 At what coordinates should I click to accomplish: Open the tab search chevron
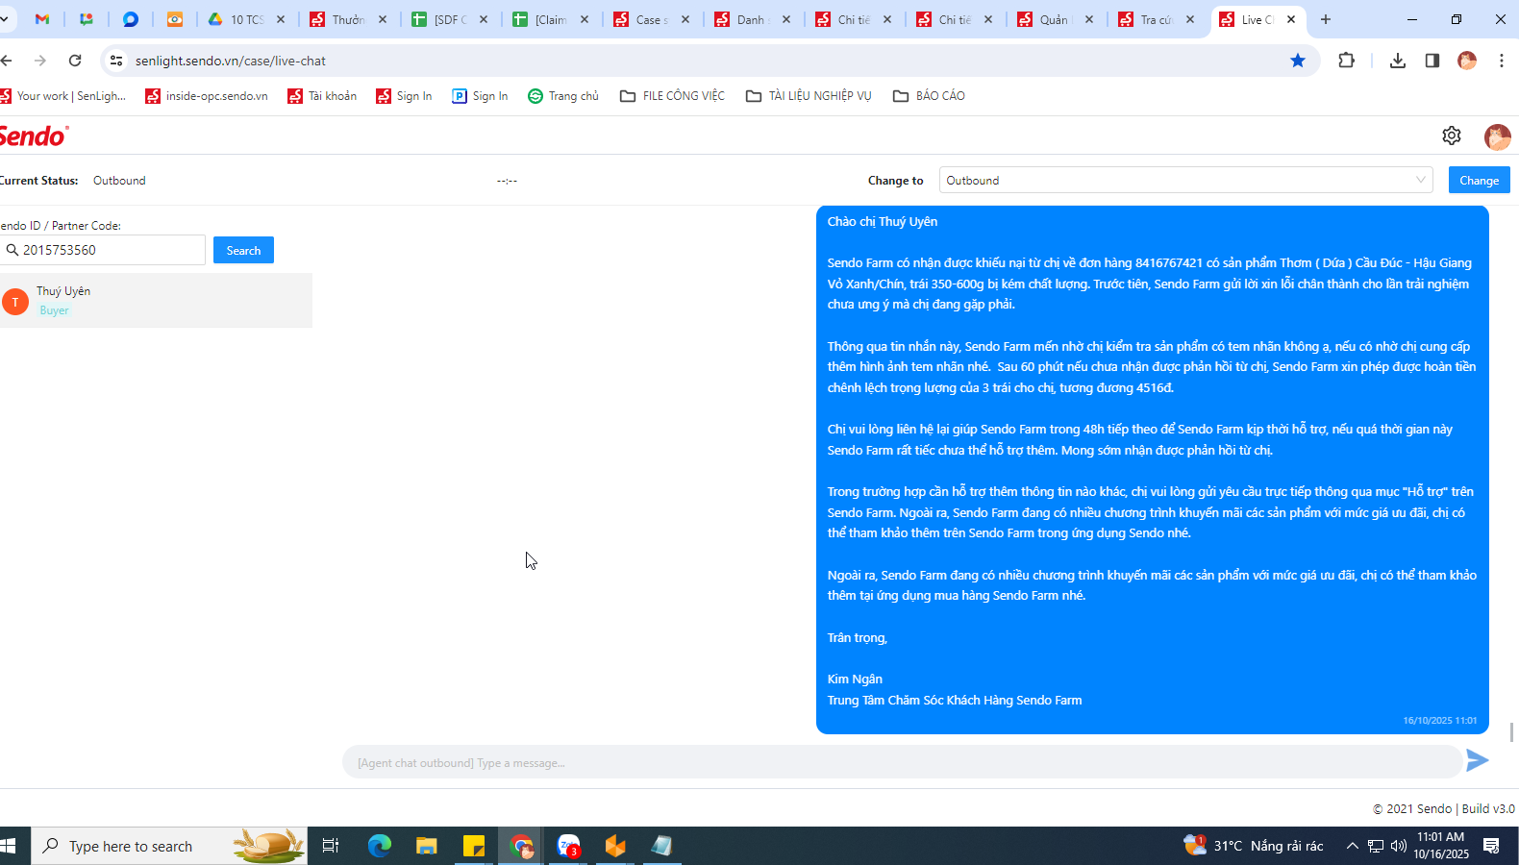(5, 19)
